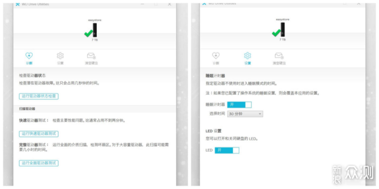Switch to 设置 tab label in left window

click(60, 63)
